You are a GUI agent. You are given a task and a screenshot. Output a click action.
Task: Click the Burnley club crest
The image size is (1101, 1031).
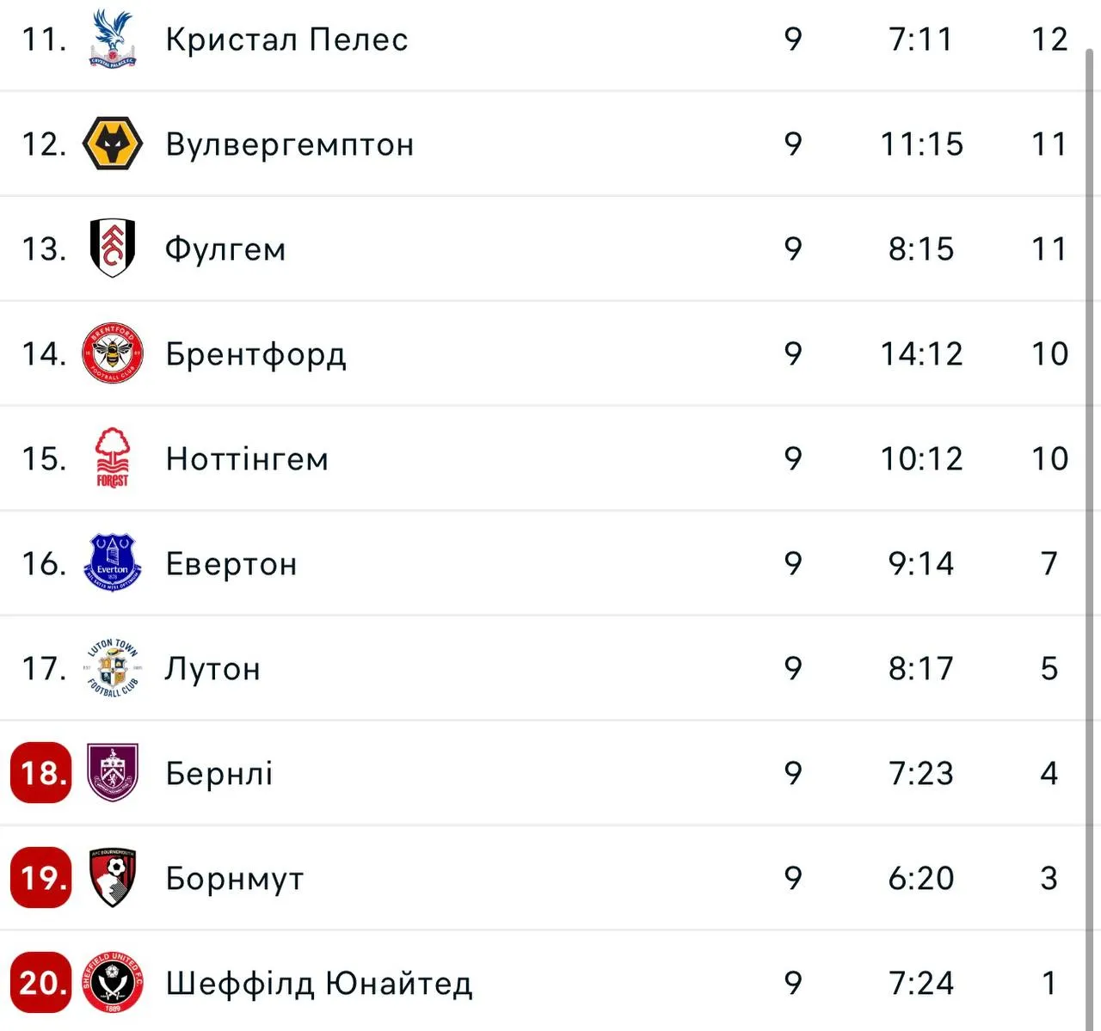coord(112,773)
